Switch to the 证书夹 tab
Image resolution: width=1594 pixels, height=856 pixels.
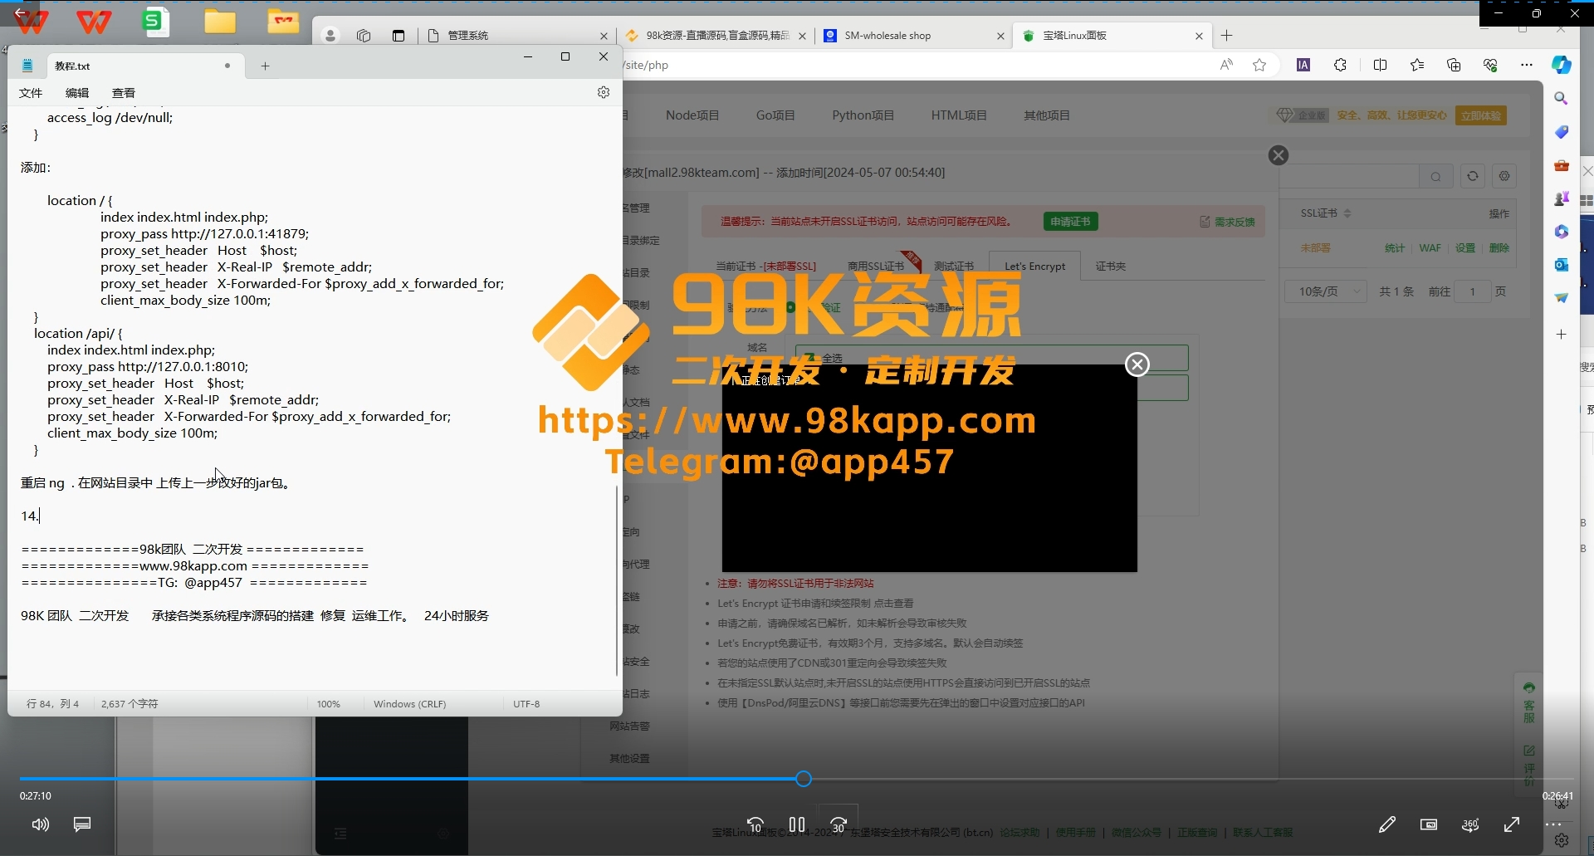1111,267
